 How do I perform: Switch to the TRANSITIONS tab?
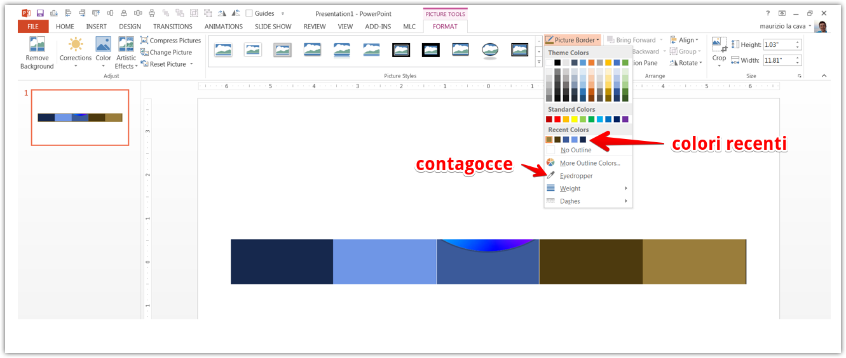(x=172, y=27)
